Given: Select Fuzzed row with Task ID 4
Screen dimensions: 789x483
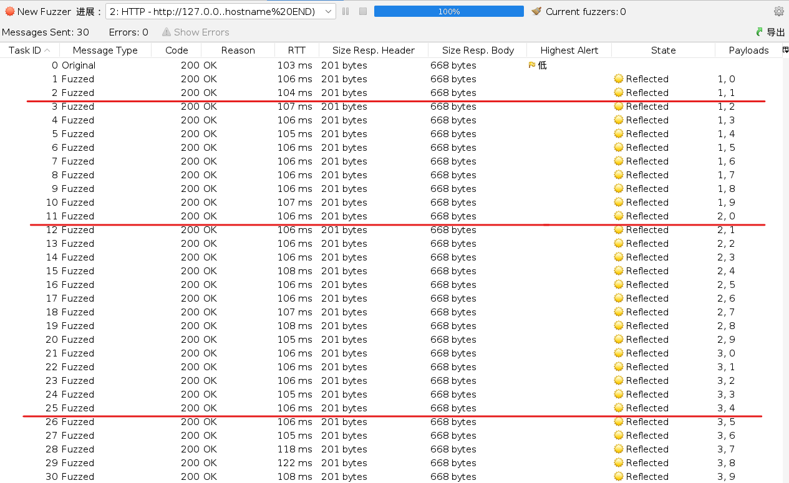Looking at the screenshot, I should [x=390, y=120].
